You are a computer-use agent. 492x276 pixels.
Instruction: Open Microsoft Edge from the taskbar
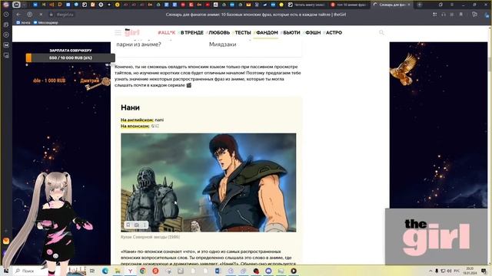pos(105,271)
